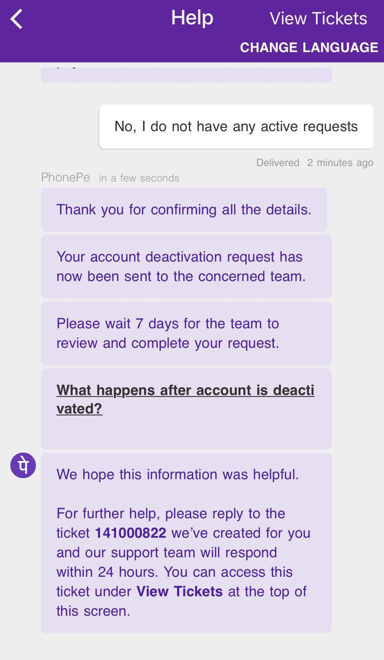Viewport: 384px width, 660px height.
Task: Click the PhonePe sender name label
Action: (x=65, y=177)
